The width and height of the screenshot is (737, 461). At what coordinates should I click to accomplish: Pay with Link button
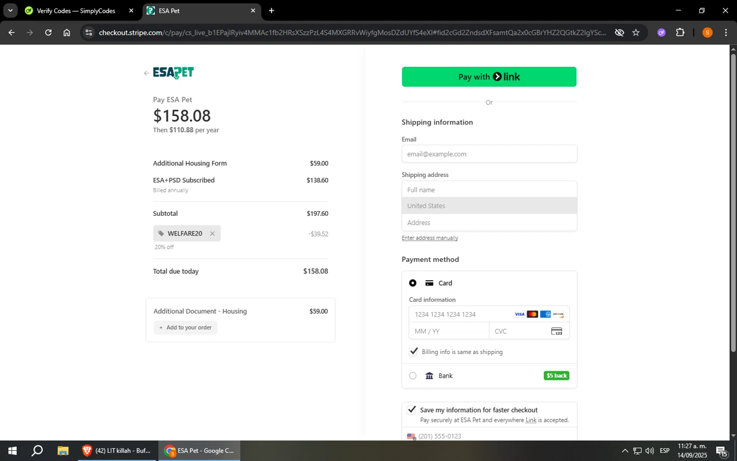(489, 77)
